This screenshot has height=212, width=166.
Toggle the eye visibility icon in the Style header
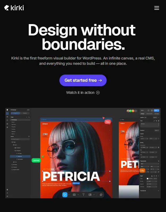coord(156,176)
